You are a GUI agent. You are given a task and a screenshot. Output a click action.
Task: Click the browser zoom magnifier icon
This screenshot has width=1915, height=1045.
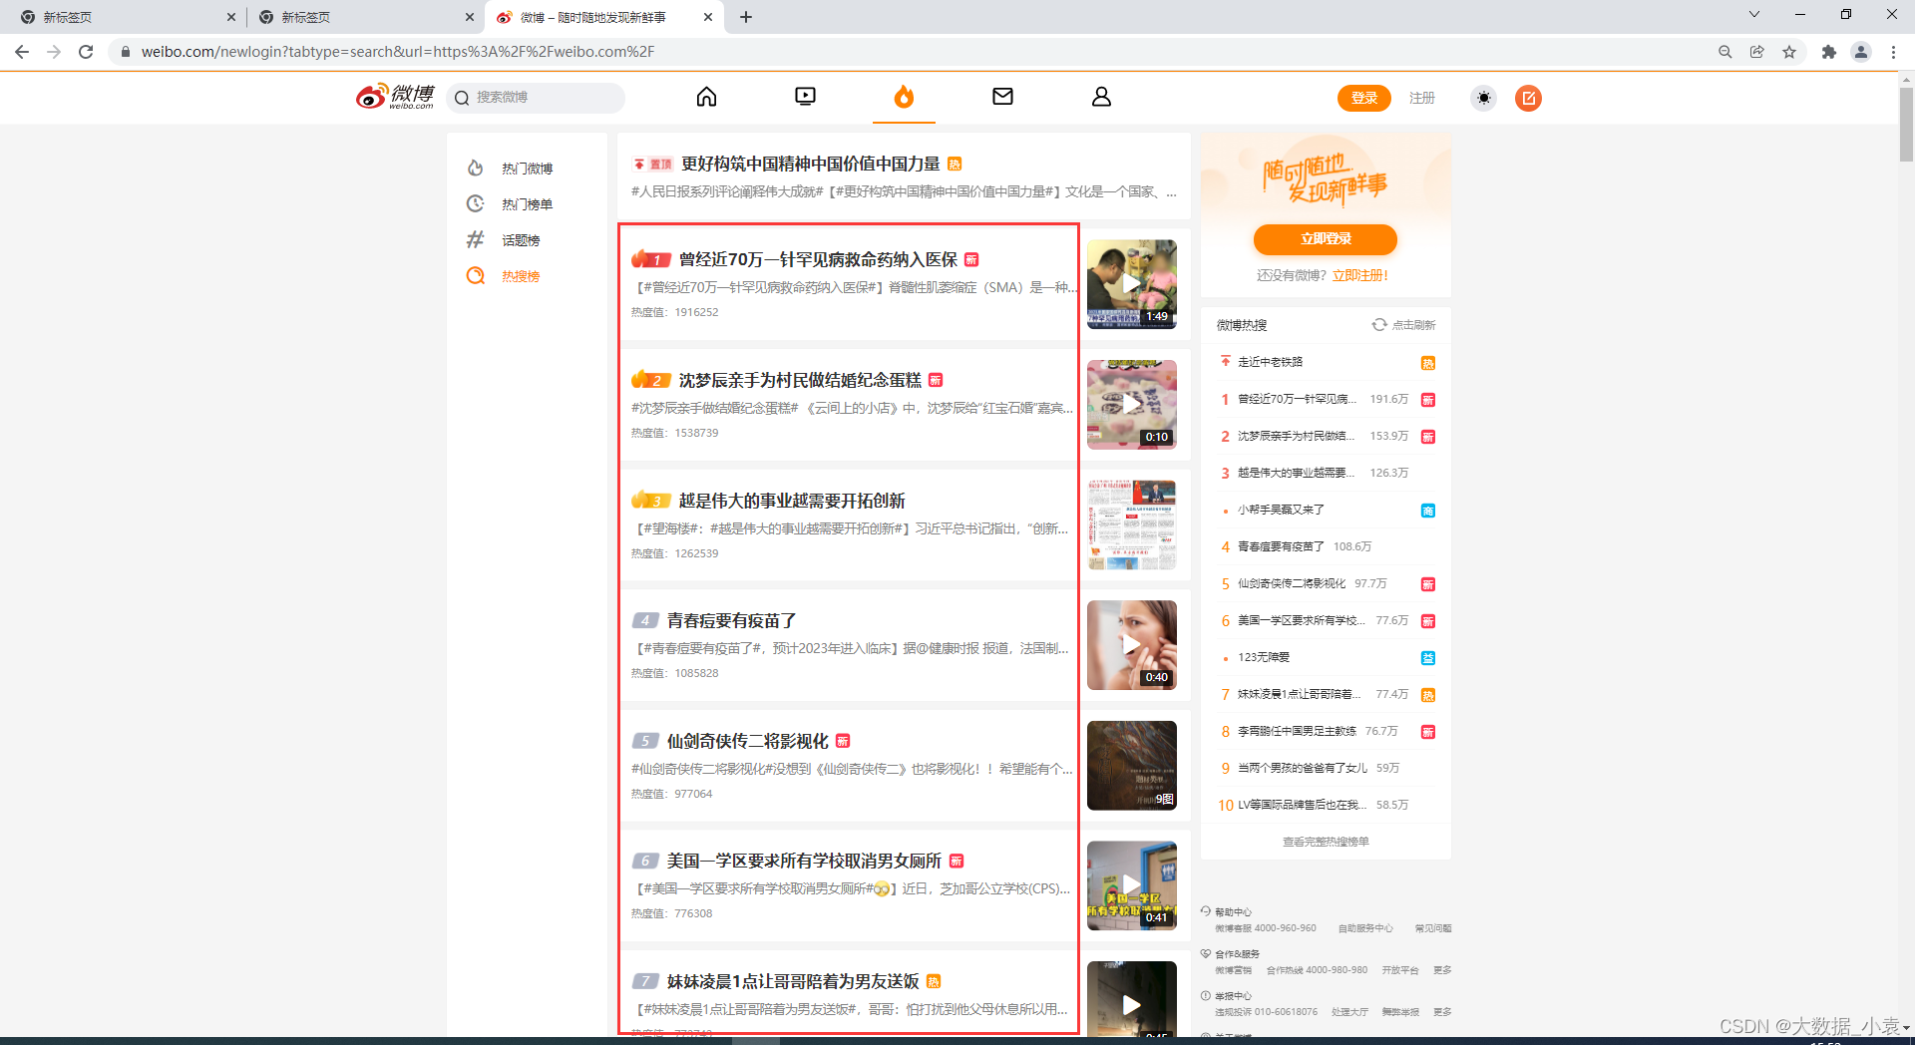coord(1724,52)
